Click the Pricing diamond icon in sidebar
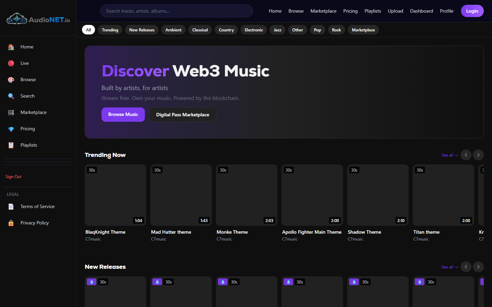492x307 pixels. 11,129
